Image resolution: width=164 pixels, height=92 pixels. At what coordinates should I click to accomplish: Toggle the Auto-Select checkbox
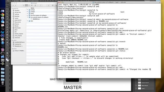pyautogui.click(x=13, y=1)
